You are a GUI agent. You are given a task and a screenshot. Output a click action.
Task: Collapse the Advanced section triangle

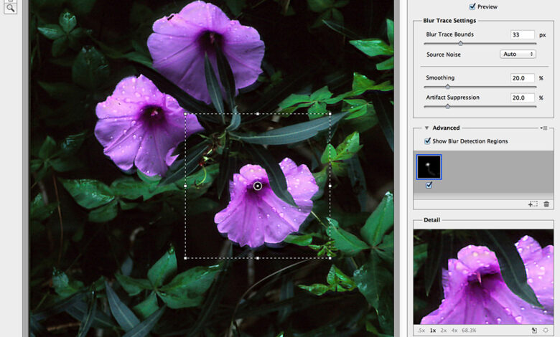(x=426, y=128)
